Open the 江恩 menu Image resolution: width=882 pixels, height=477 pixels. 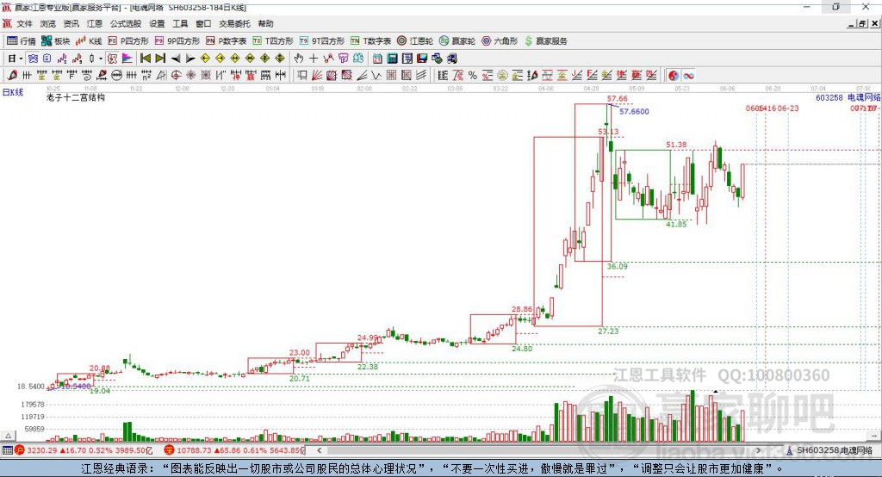95,23
